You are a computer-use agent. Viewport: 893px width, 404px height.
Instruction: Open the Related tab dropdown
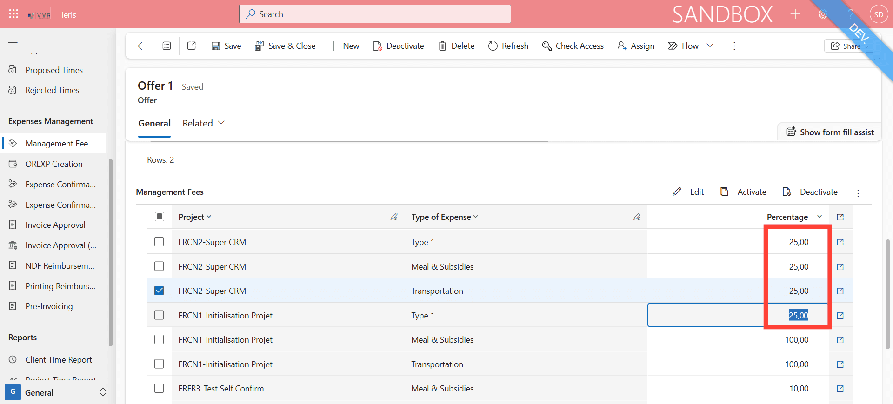tap(204, 123)
